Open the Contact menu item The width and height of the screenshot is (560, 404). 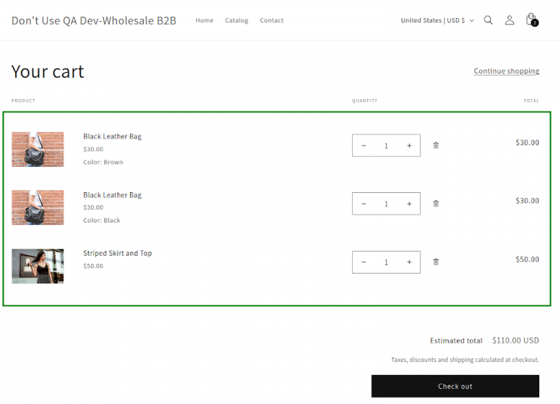(271, 20)
